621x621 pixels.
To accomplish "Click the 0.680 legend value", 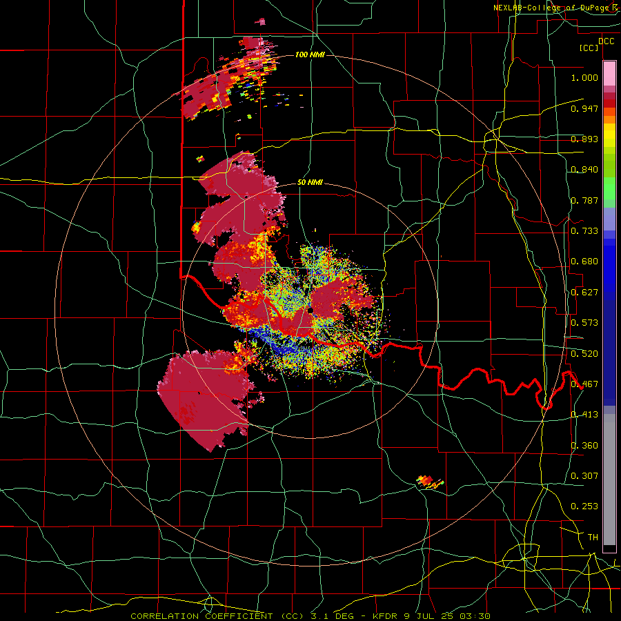I will pyautogui.click(x=584, y=262).
